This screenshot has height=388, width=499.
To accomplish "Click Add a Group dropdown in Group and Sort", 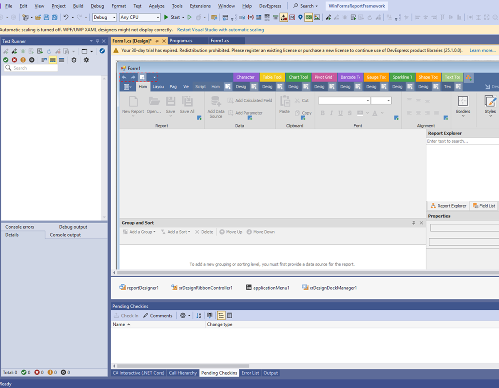I will tap(139, 232).
